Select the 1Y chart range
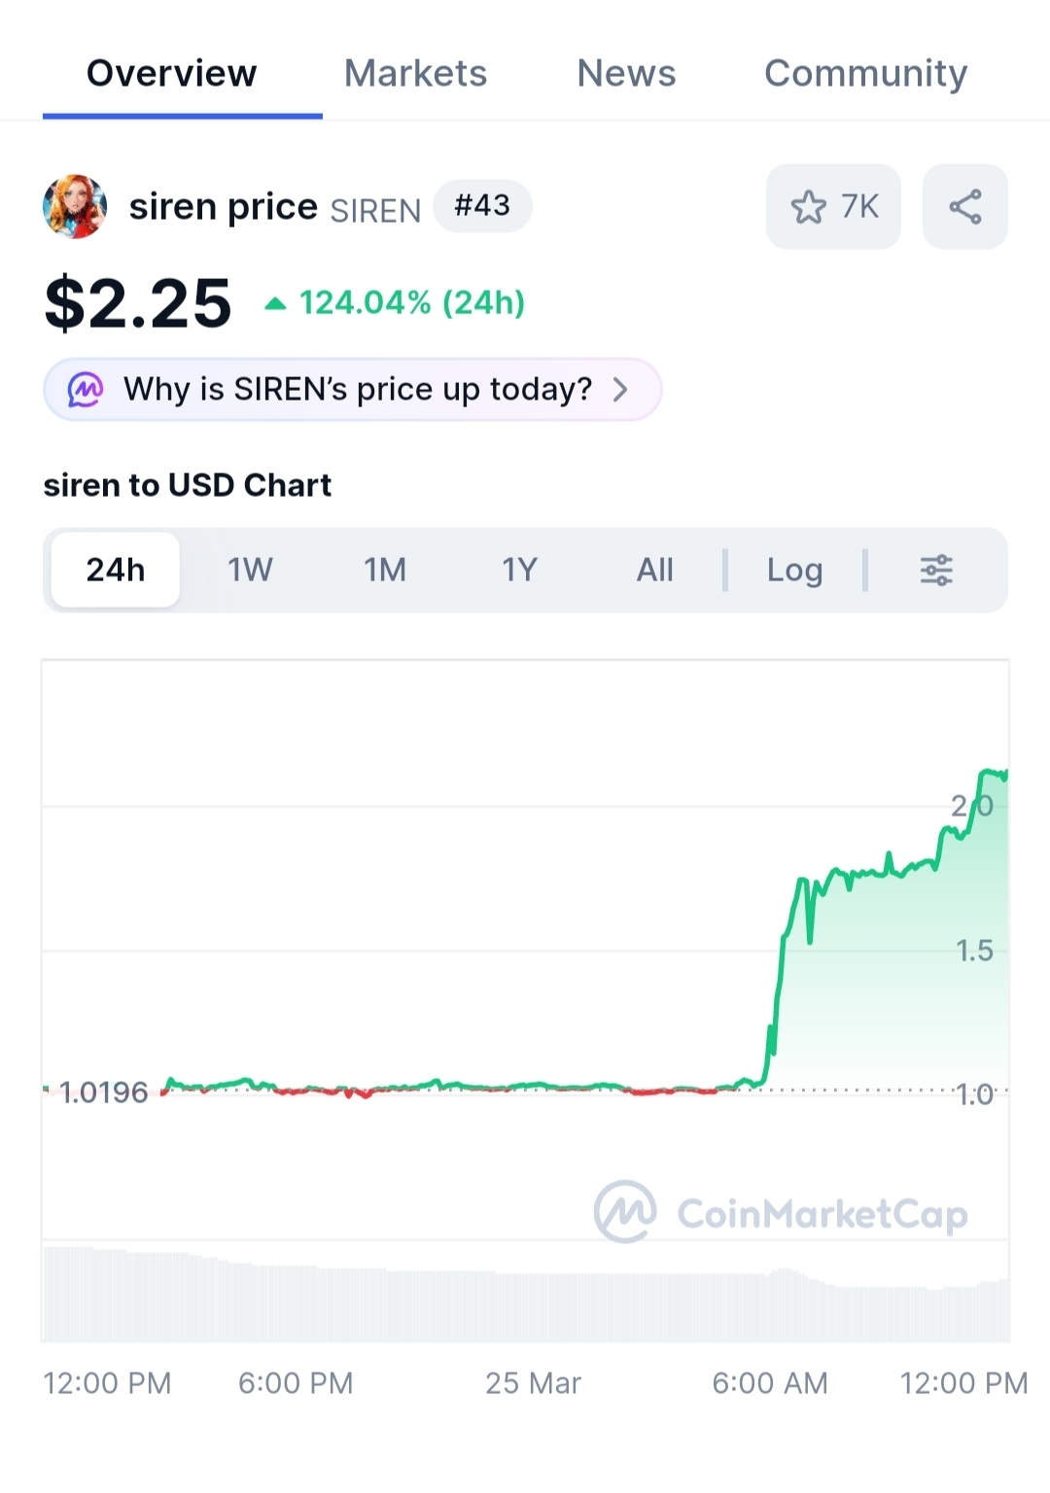Image resolution: width=1050 pixels, height=1493 pixels. click(520, 571)
